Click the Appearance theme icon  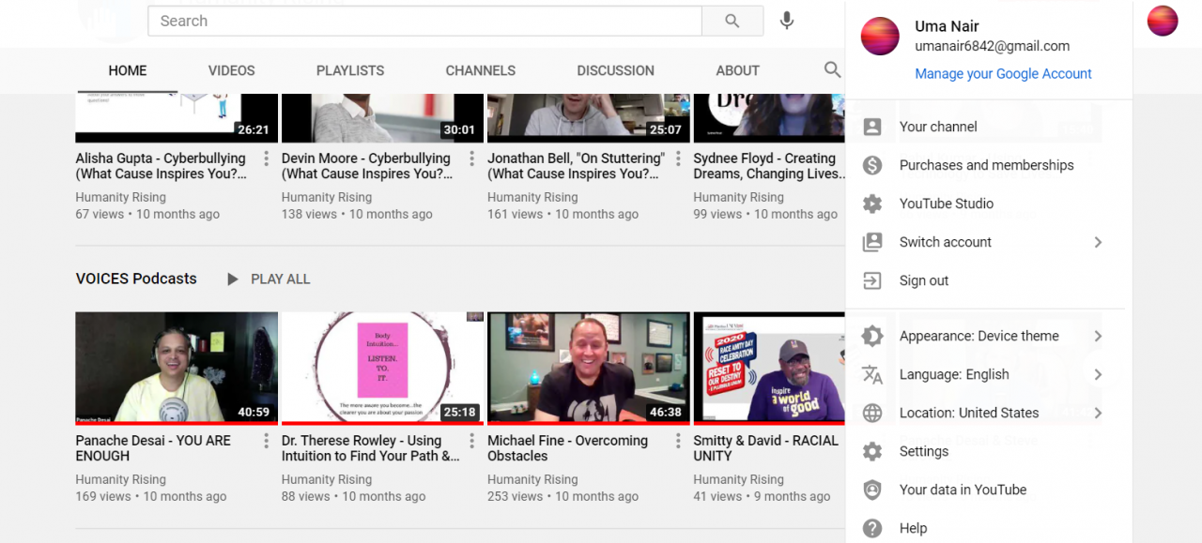(872, 336)
